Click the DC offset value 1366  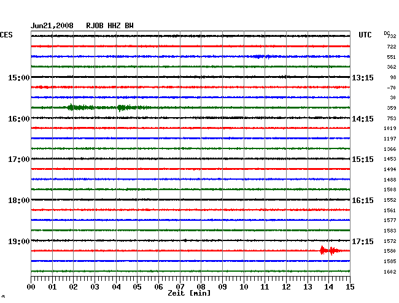pyautogui.click(x=390, y=149)
